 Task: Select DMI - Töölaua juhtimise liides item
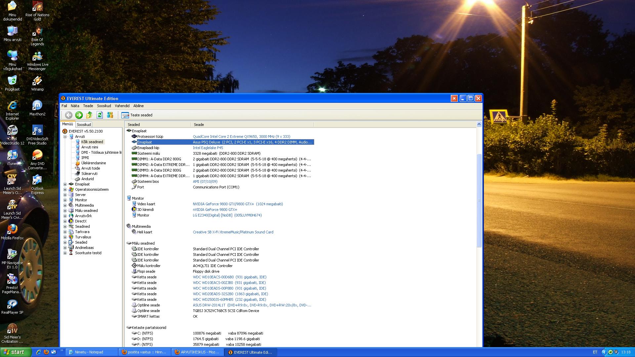(101, 152)
